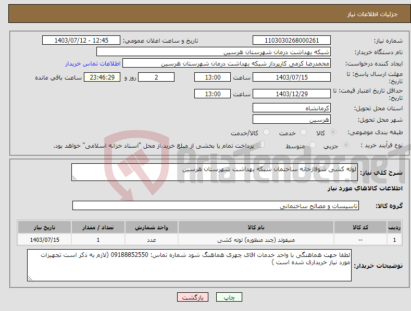Click the واحد شمارش column header
The image size is (411, 311).
(152, 227)
